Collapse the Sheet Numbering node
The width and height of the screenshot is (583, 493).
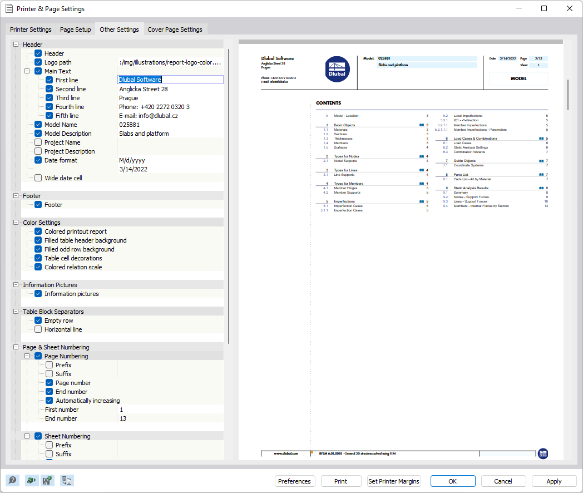pyautogui.click(x=27, y=436)
